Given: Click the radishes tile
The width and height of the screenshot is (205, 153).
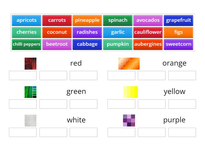Looking at the screenshot, I should [87, 32].
